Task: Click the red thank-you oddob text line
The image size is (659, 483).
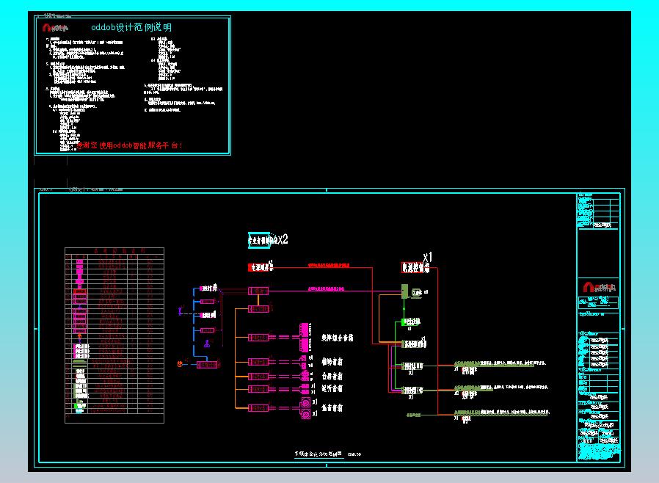Action: tap(129, 145)
